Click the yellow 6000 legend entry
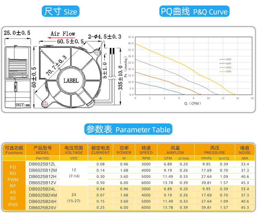 pyautogui.click(x=225, y=71)
